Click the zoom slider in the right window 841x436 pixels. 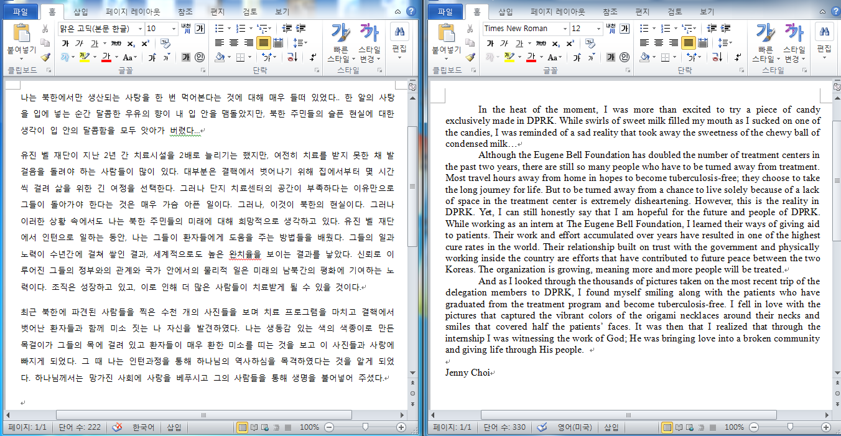click(789, 427)
